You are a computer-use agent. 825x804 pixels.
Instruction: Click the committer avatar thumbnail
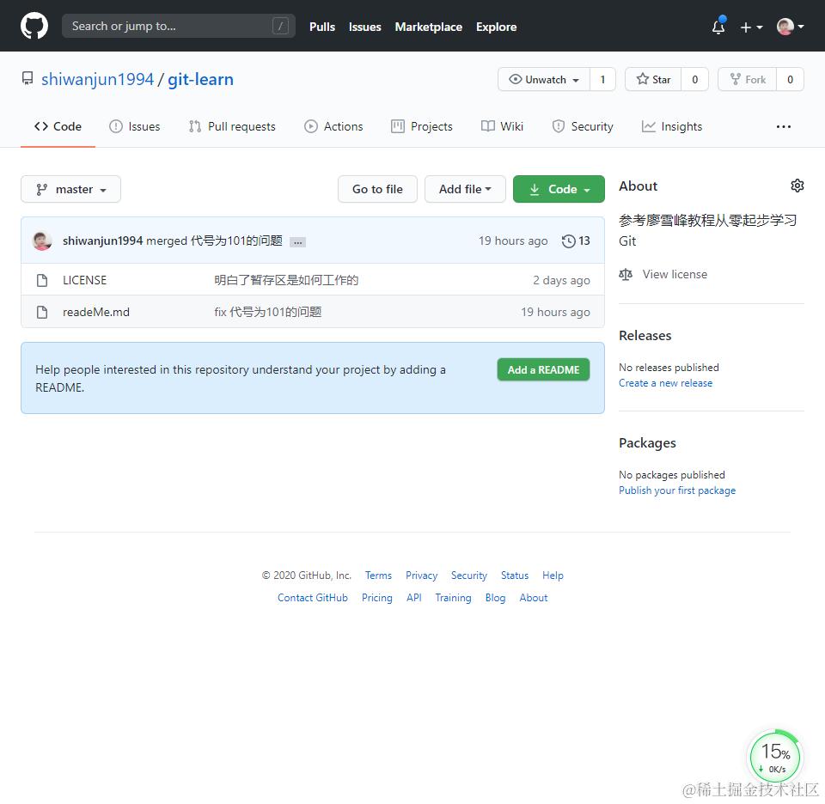pyautogui.click(x=42, y=241)
